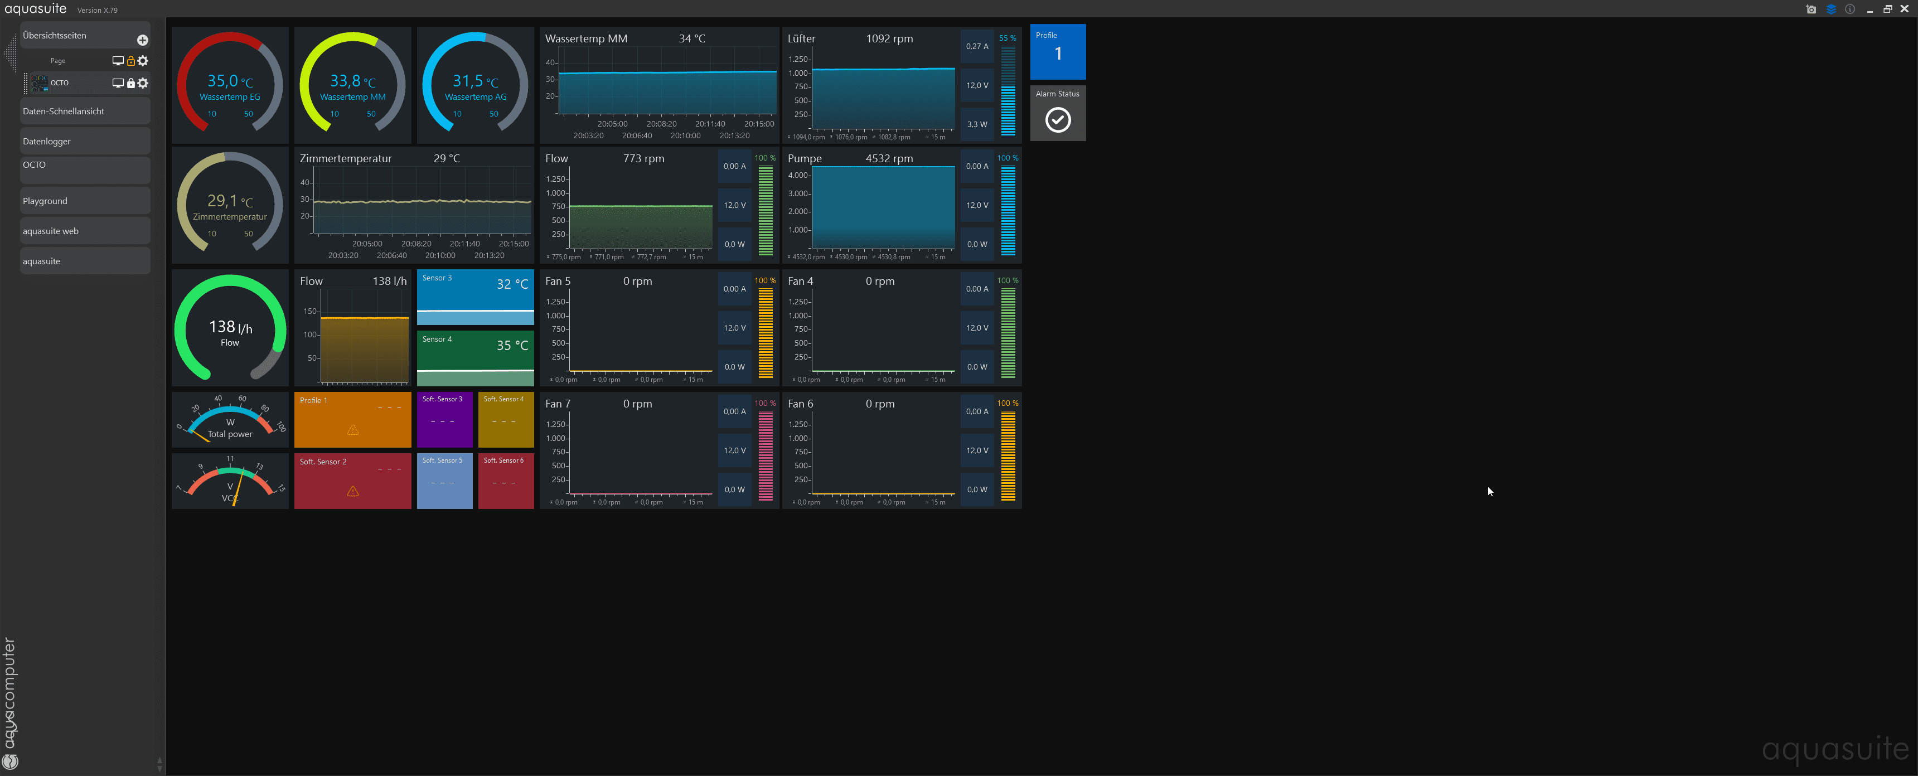Click the camera screenshot icon in title bar
The width and height of the screenshot is (1918, 776).
[x=1811, y=9]
